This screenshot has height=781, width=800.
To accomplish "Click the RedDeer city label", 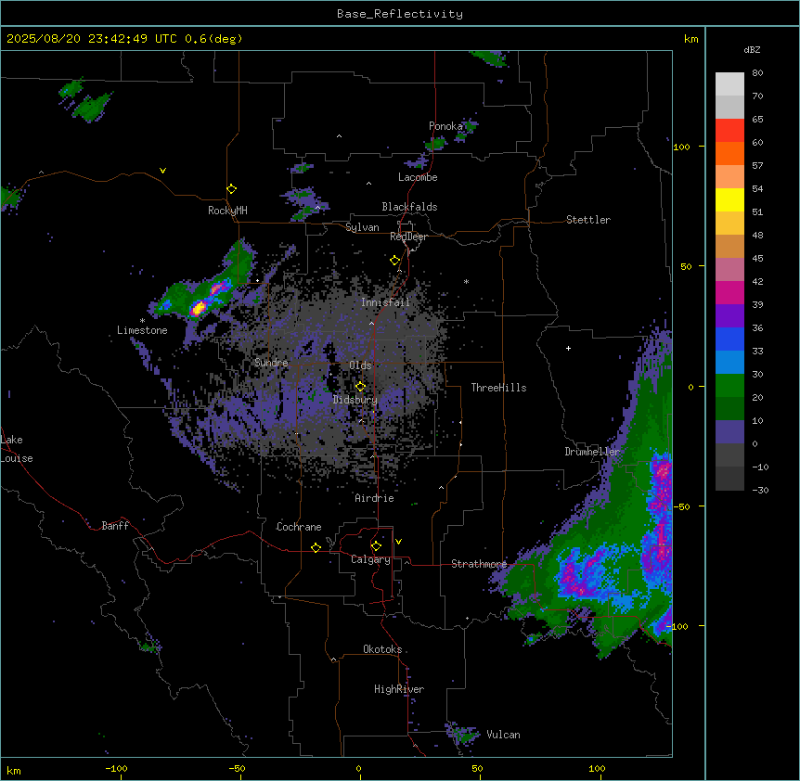I will click(x=408, y=237).
